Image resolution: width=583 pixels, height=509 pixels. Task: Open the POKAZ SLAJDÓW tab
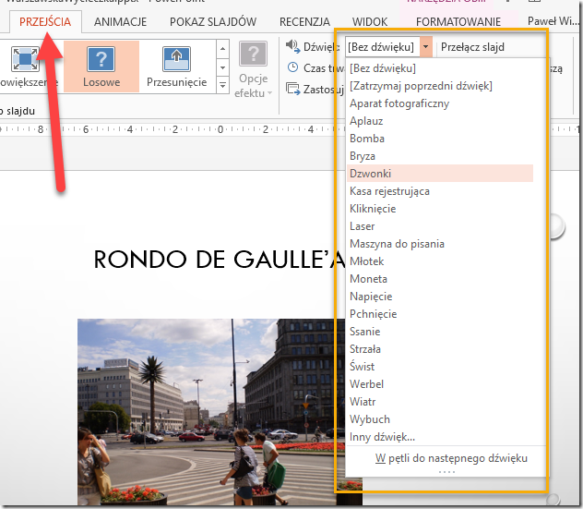[213, 22]
